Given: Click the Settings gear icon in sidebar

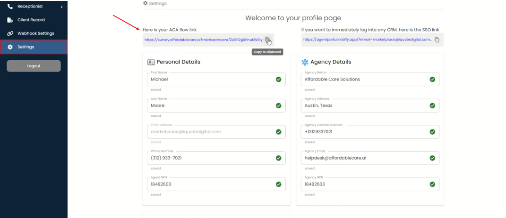Looking at the screenshot, I should click(10, 47).
